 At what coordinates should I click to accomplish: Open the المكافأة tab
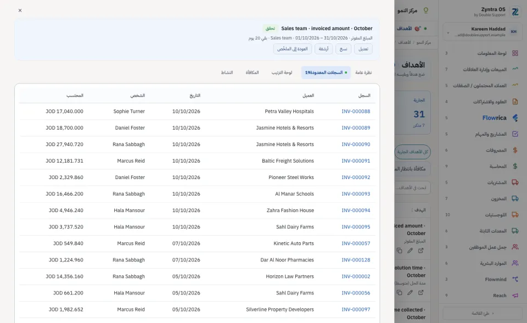pos(252,73)
